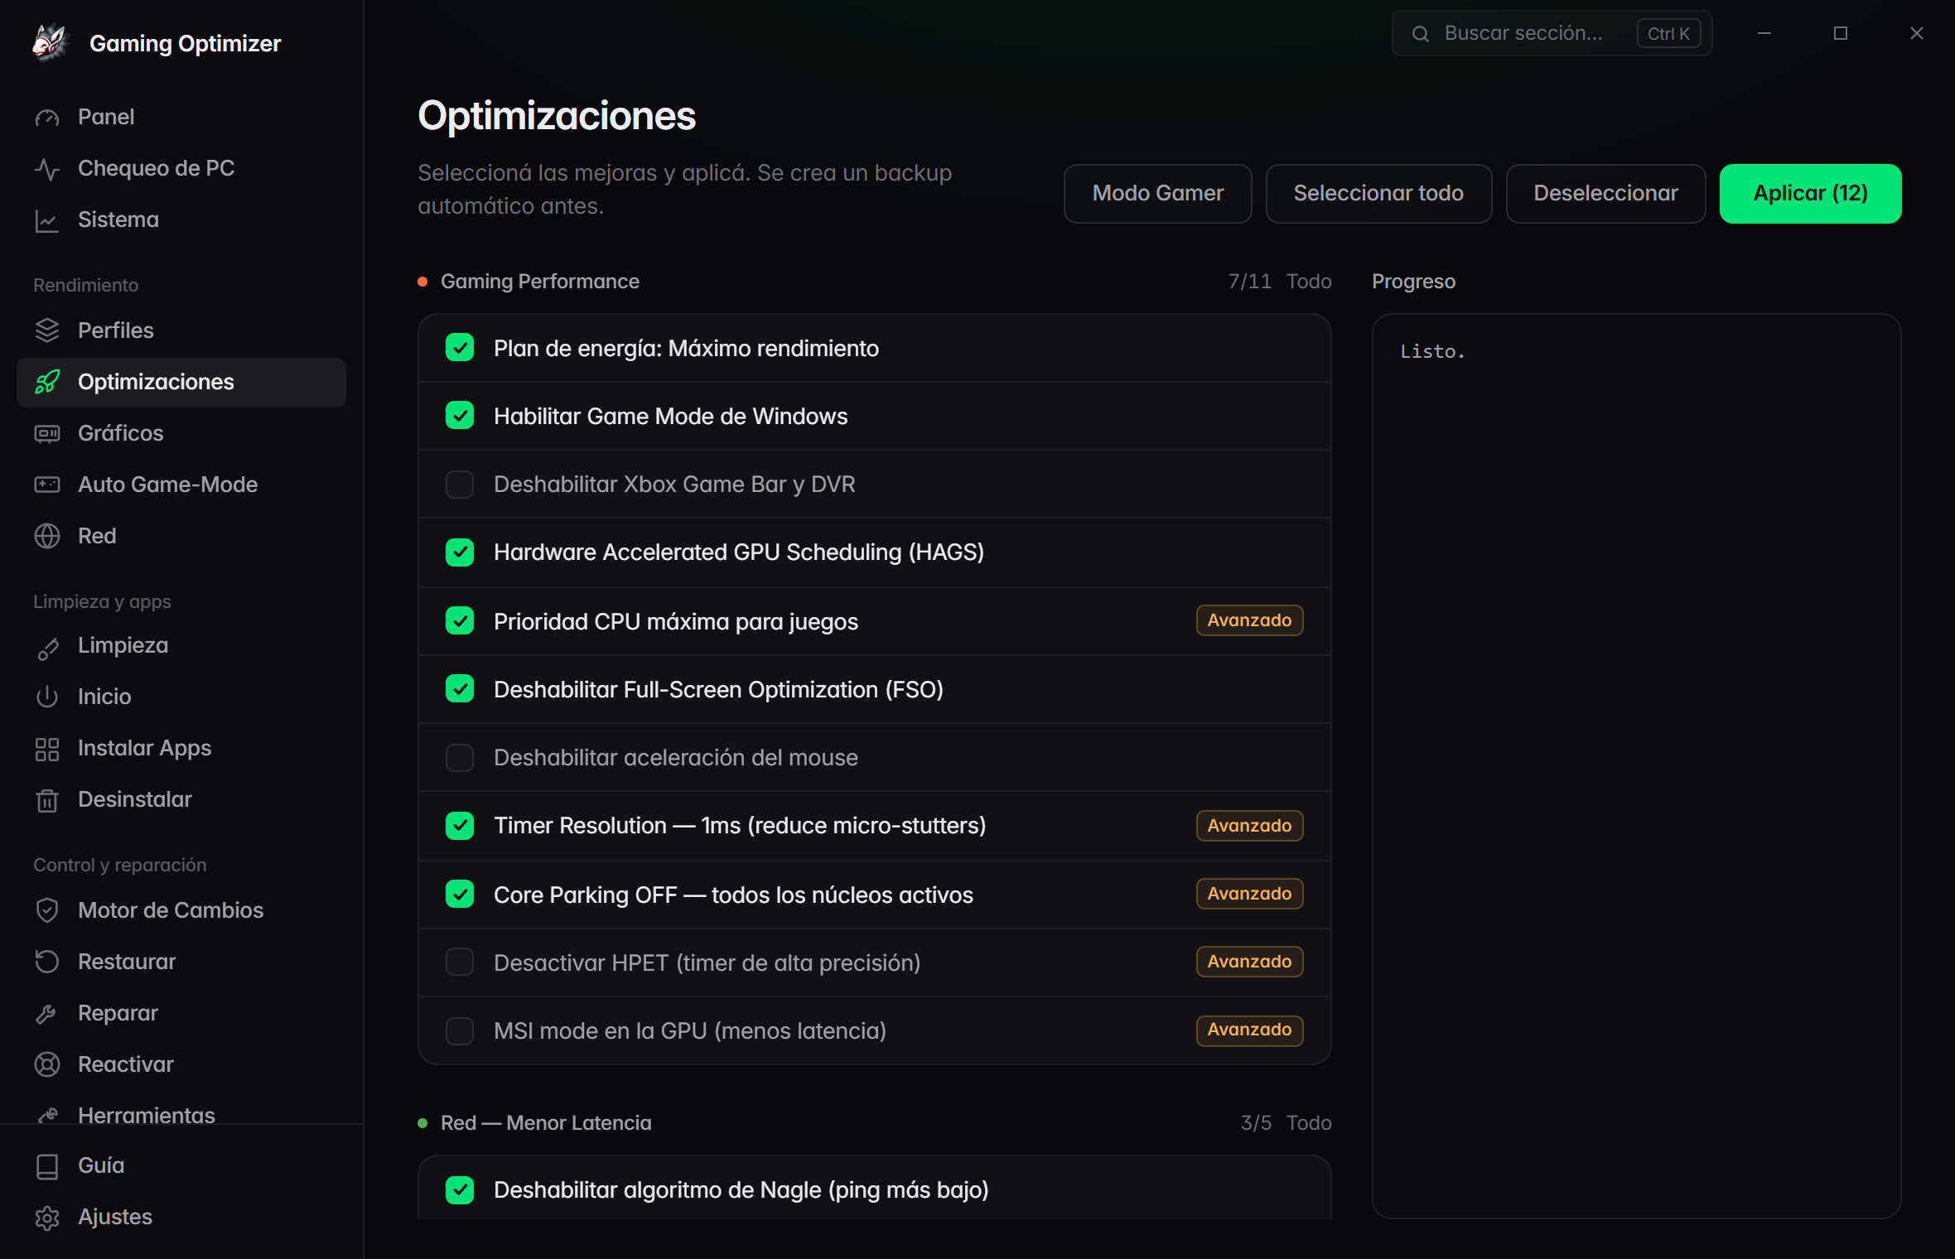Click Avanzado badge on Timer Resolution row
The width and height of the screenshot is (1955, 1259).
click(1249, 826)
